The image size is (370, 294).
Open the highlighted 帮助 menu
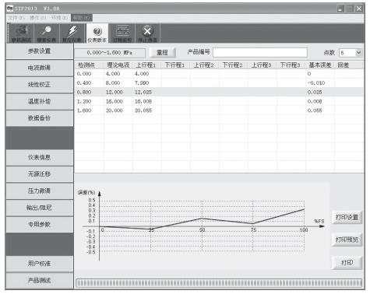point(82,18)
